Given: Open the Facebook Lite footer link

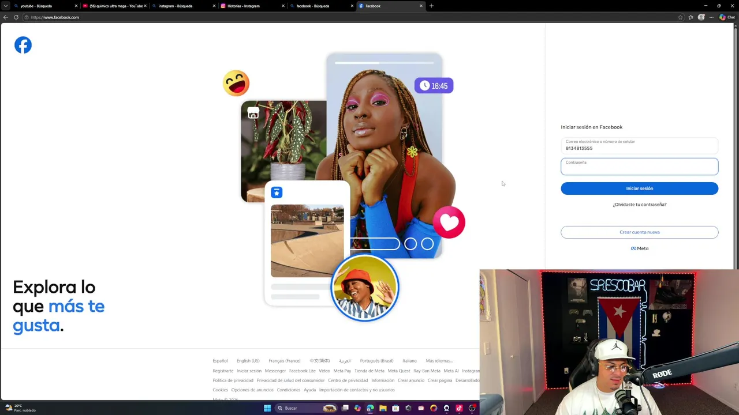Looking at the screenshot, I should click(x=303, y=371).
